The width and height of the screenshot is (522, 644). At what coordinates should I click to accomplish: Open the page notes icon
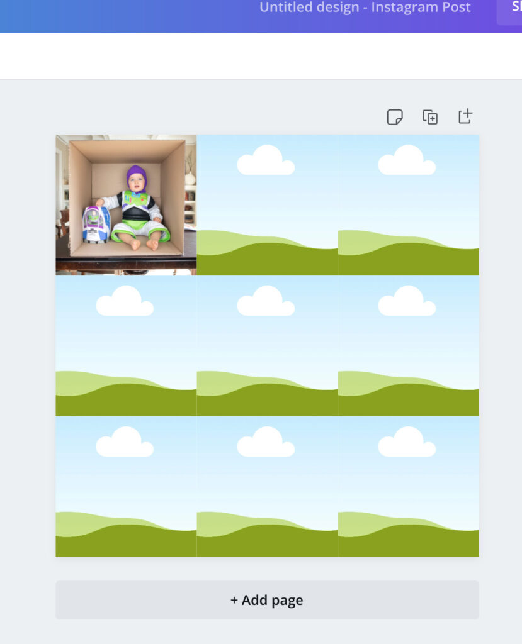click(394, 117)
